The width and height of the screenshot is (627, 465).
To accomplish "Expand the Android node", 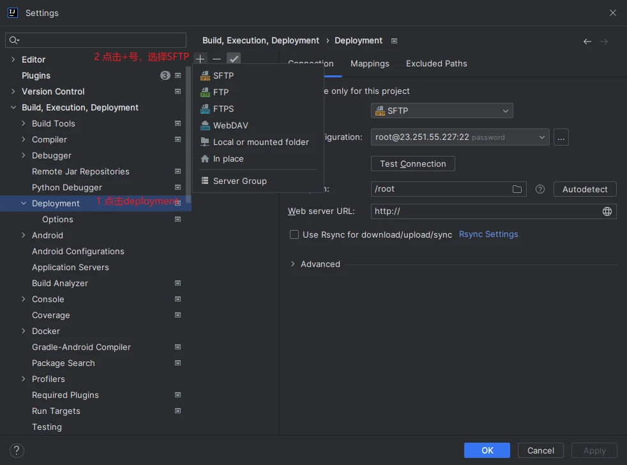I will pos(23,235).
